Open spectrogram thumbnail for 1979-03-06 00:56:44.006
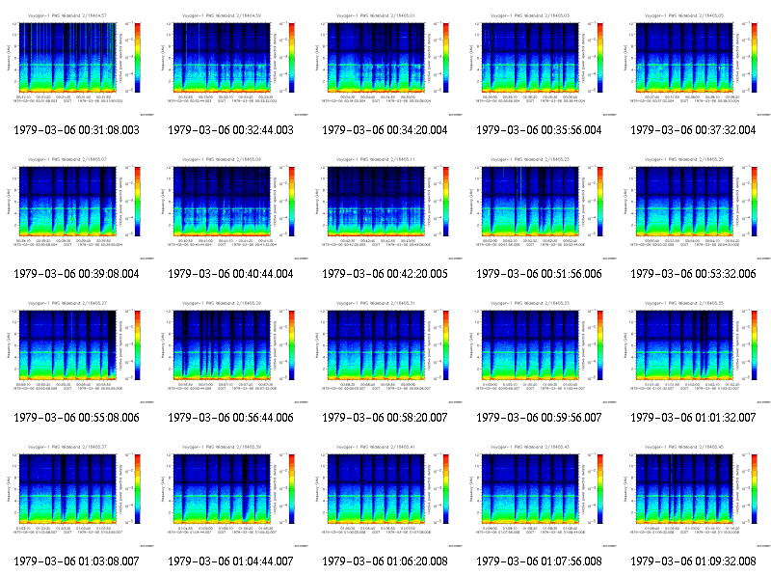Viewport: 771px width, 575px height. (x=231, y=351)
